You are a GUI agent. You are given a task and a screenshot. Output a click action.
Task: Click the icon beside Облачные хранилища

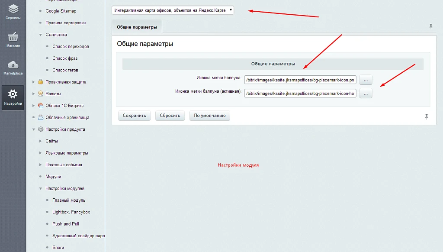pyautogui.click(x=41, y=117)
